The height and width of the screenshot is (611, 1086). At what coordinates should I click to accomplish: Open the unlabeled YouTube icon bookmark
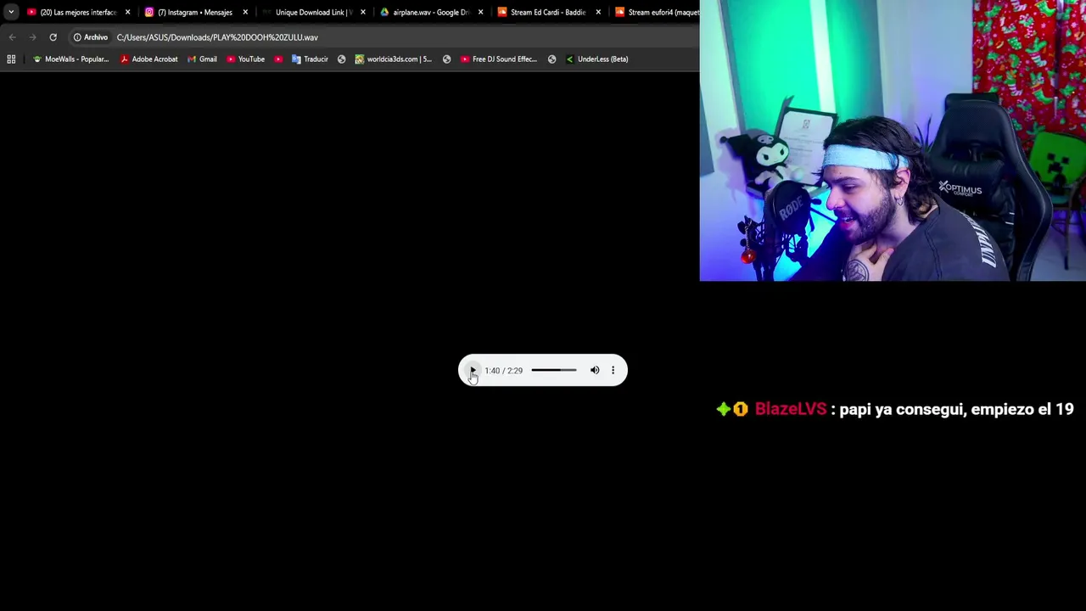click(278, 59)
